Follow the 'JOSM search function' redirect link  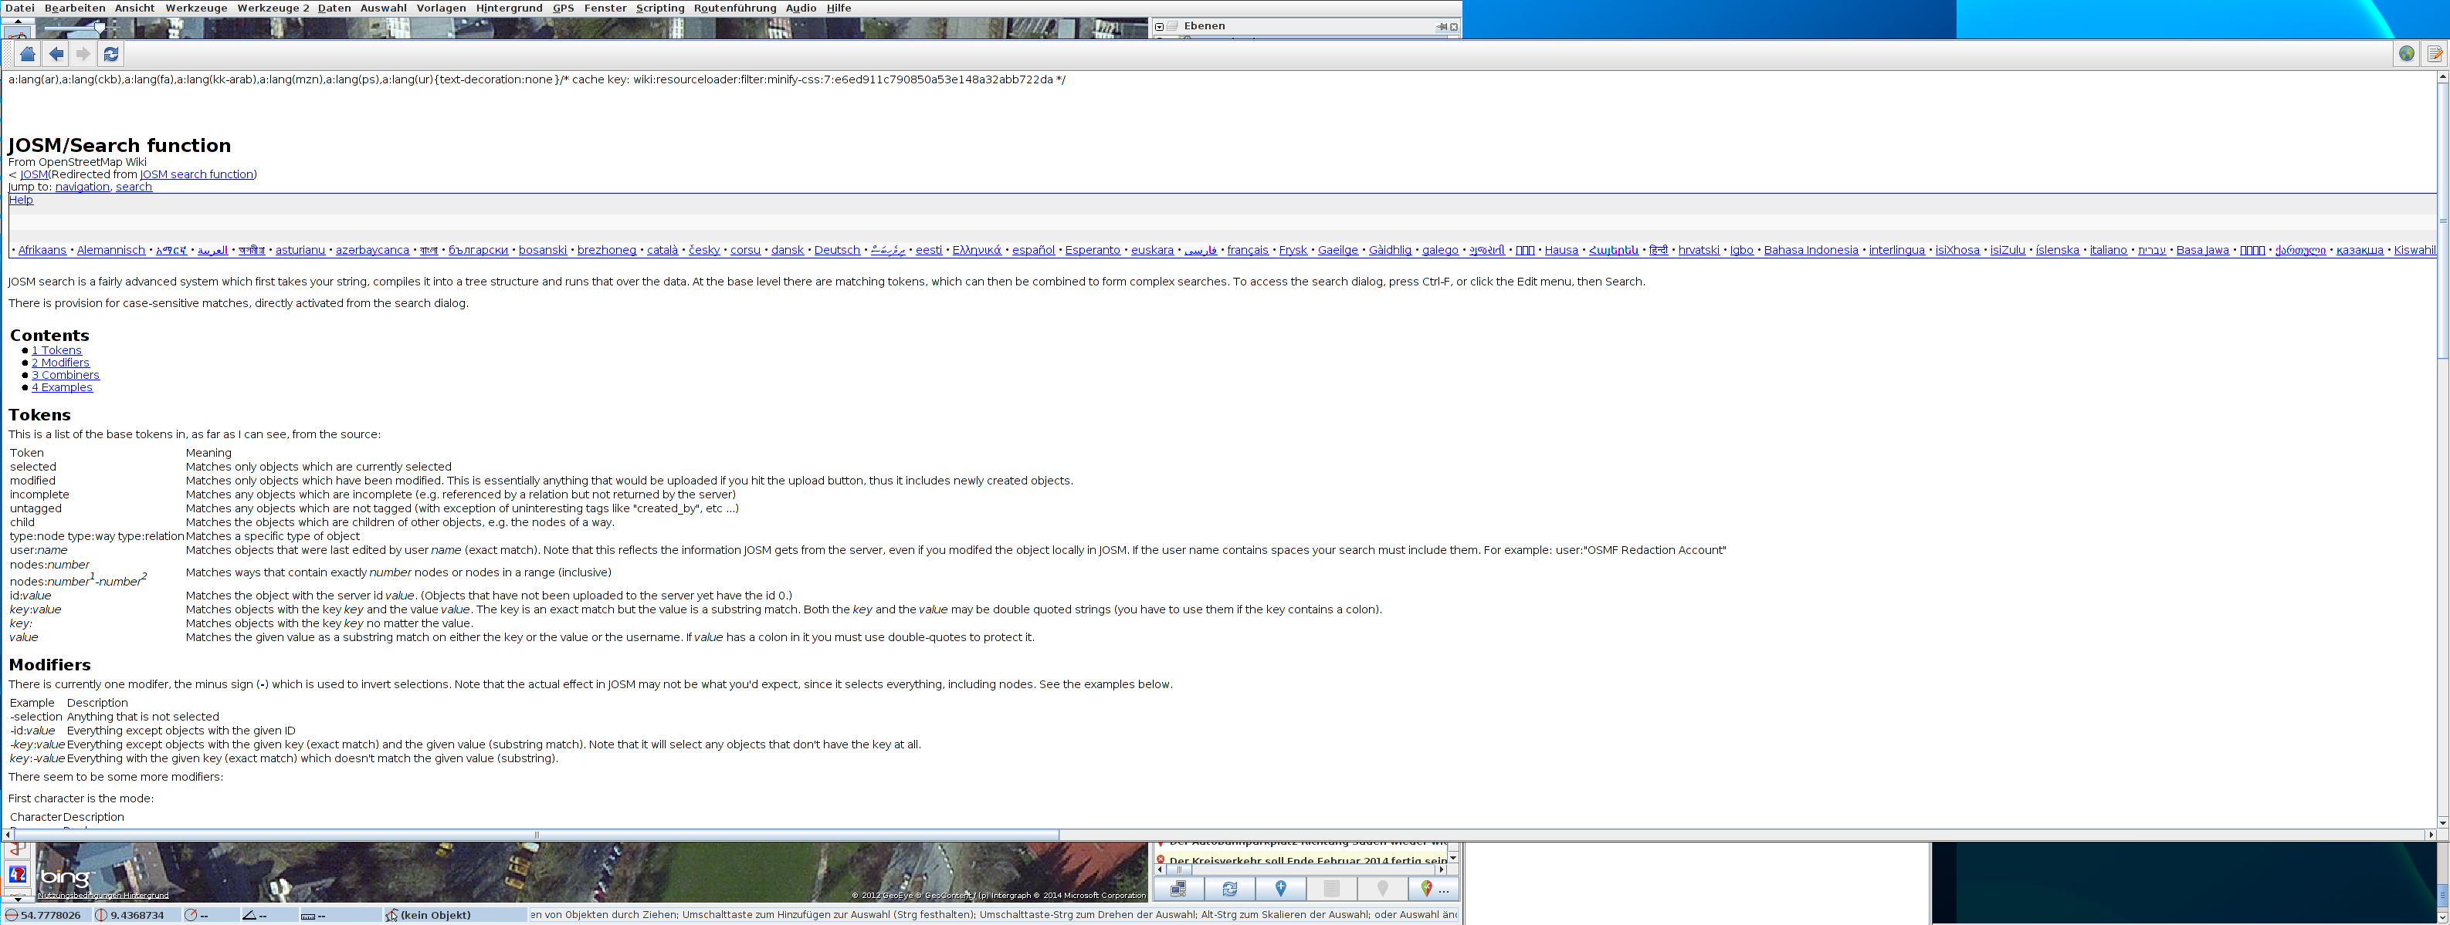pyautogui.click(x=197, y=175)
